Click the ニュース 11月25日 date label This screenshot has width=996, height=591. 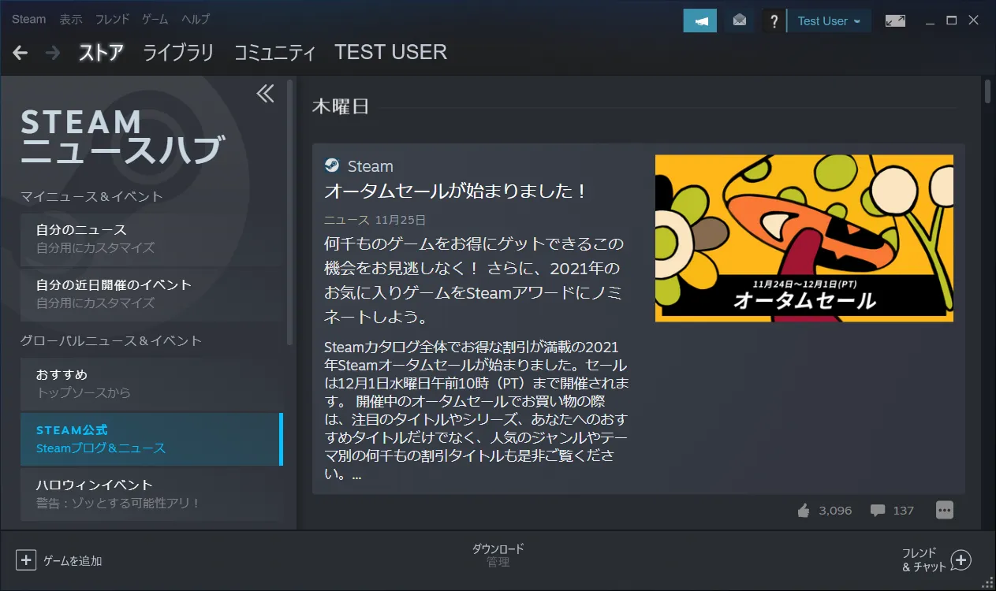pos(375,220)
